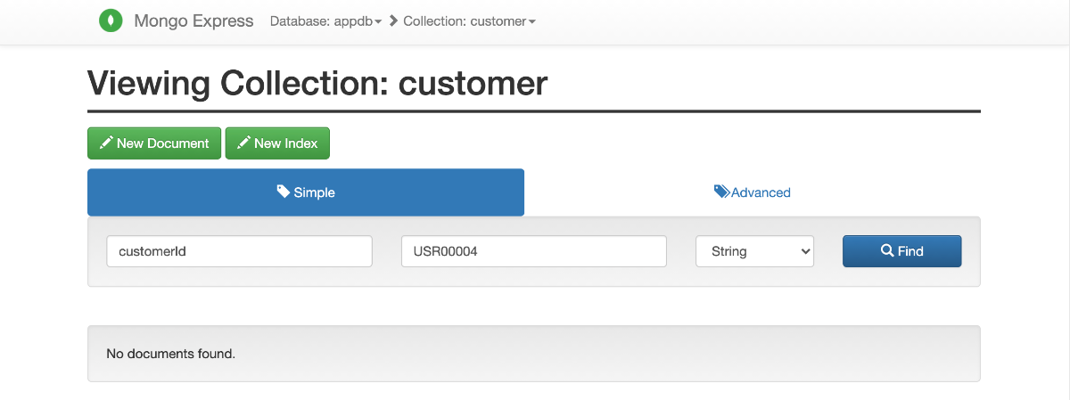Click the breadcrumb chevron before Collection
Viewport: 1070px width, 400px height.
394,20
